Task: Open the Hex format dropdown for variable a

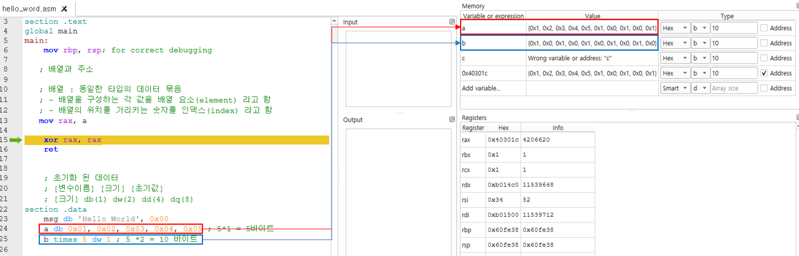Action: [x=676, y=28]
